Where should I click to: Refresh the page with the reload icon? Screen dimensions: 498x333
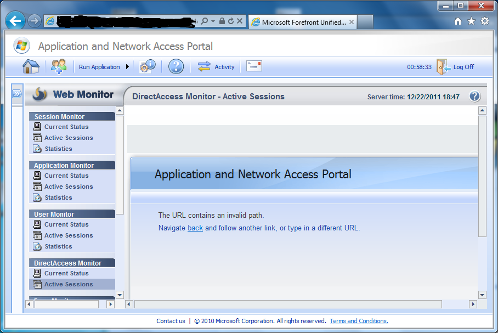click(x=231, y=21)
